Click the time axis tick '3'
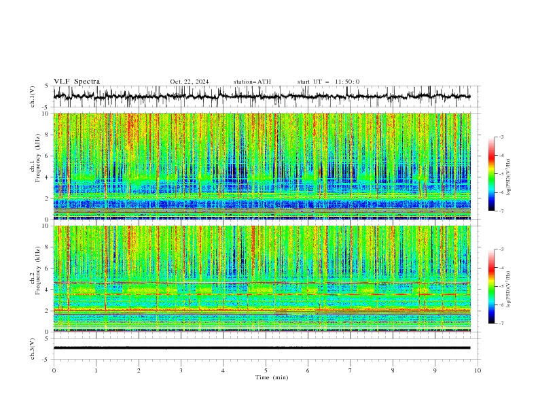The height and width of the screenshot is (416, 538). [x=181, y=370]
